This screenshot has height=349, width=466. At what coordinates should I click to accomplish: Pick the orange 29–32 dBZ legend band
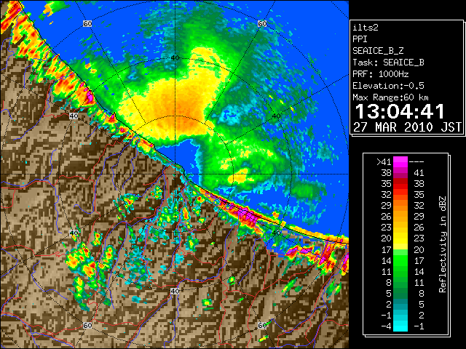(x=400, y=205)
